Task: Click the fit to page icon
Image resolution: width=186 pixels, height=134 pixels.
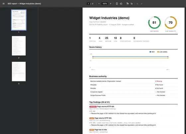Action: [117, 4]
